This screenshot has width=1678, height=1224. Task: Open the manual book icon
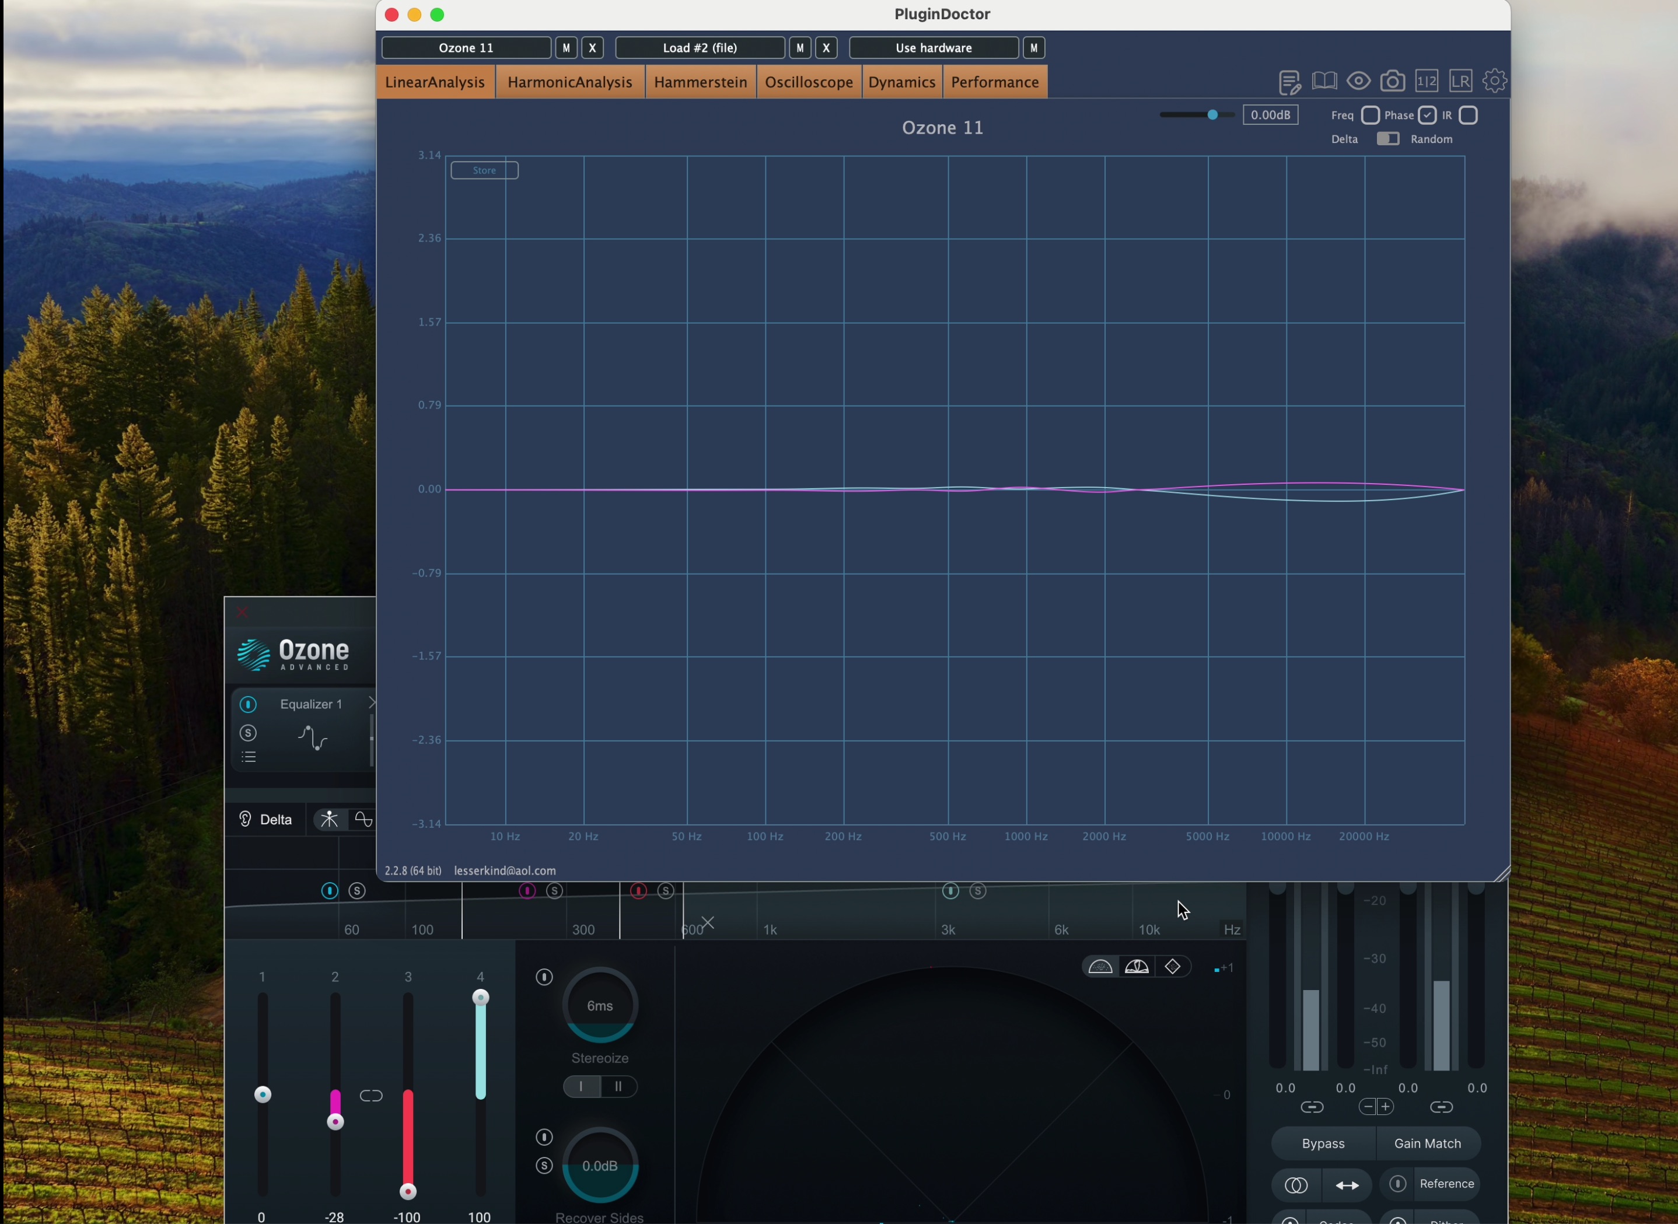pyautogui.click(x=1324, y=81)
